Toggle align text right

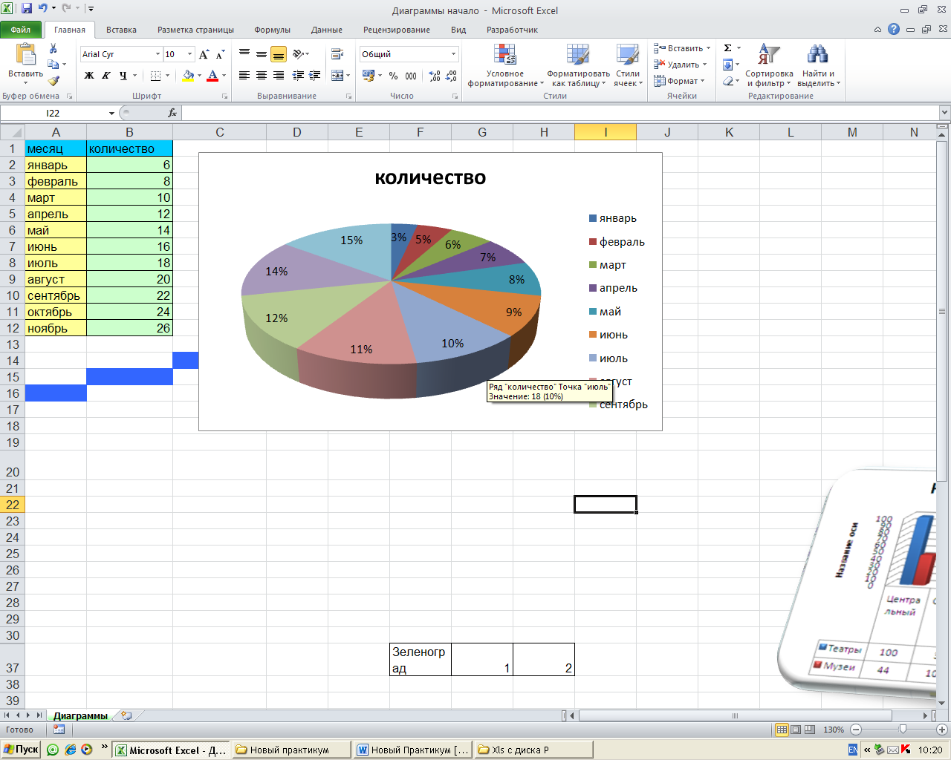pyautogui.click(x=279, y=76)
